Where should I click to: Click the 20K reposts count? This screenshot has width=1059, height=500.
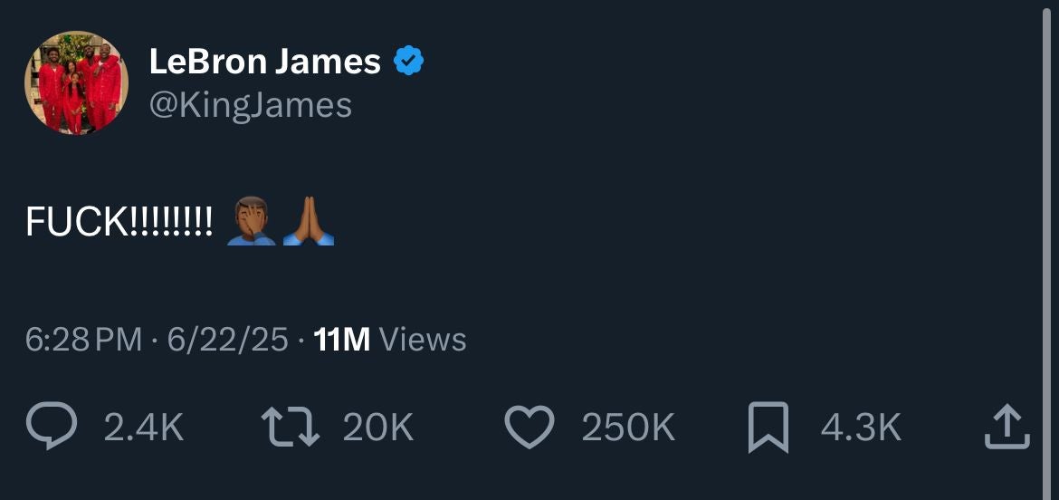tap(378, 428)
